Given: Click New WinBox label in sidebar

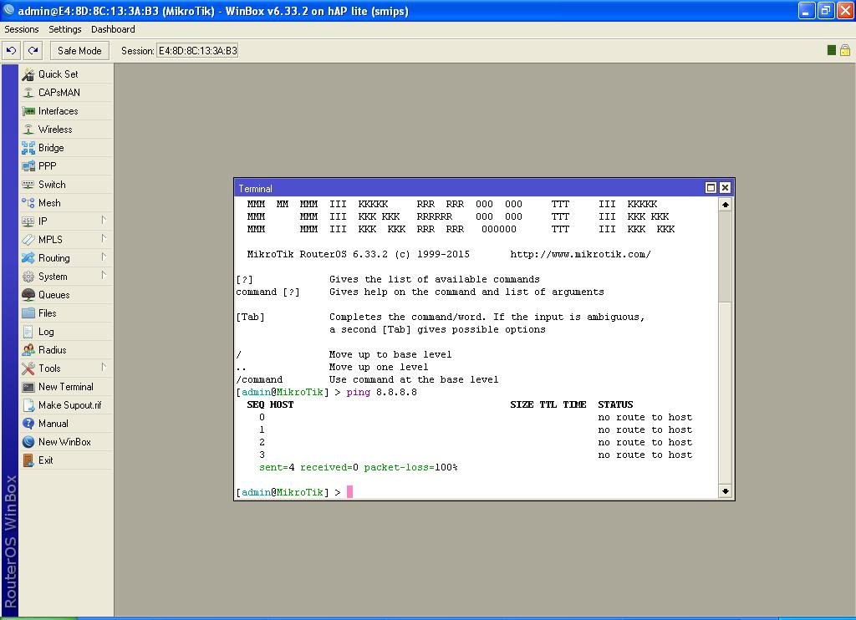Looking at the screenshot, I should (x=64, y=442).
